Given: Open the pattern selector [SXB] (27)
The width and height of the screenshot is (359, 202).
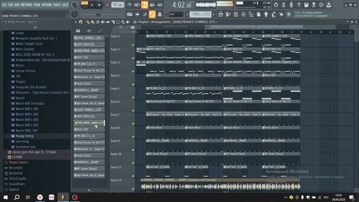Looking at the screenshot, I should 200,15.
